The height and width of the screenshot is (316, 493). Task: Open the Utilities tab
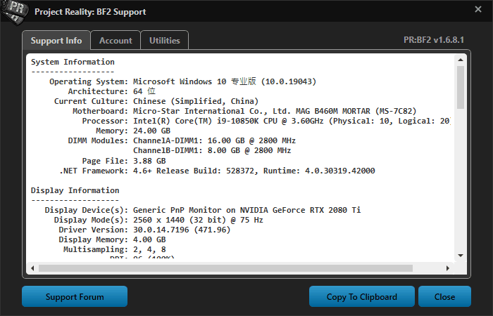tap(164, 41)
